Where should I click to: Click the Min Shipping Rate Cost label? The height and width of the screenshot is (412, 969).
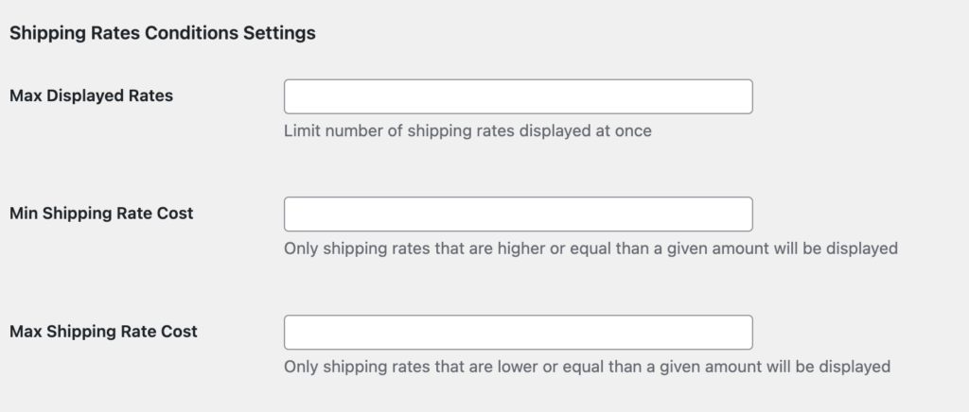pyautogui.click(x=101, y=214)
